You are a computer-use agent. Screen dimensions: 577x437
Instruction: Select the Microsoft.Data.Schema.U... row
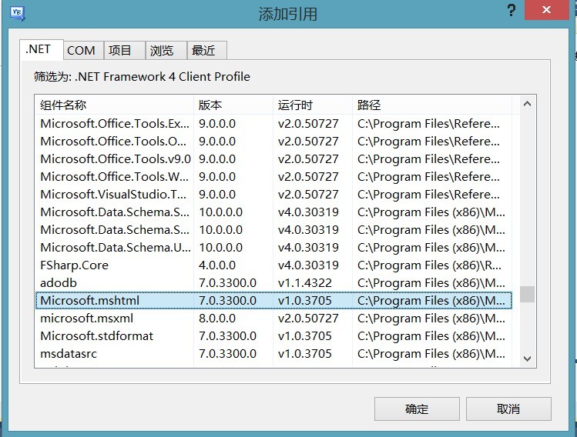273,248
